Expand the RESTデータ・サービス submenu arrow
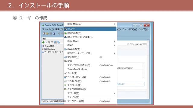The image size is (193, 108). pyautogui.click(x=115, y=53)
